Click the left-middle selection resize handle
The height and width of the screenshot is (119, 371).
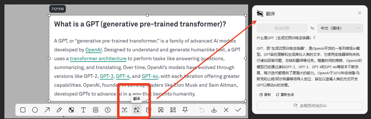point(49,58)
